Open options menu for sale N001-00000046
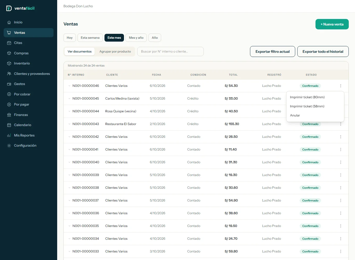 pyautogui.click(x=341, y=86)
